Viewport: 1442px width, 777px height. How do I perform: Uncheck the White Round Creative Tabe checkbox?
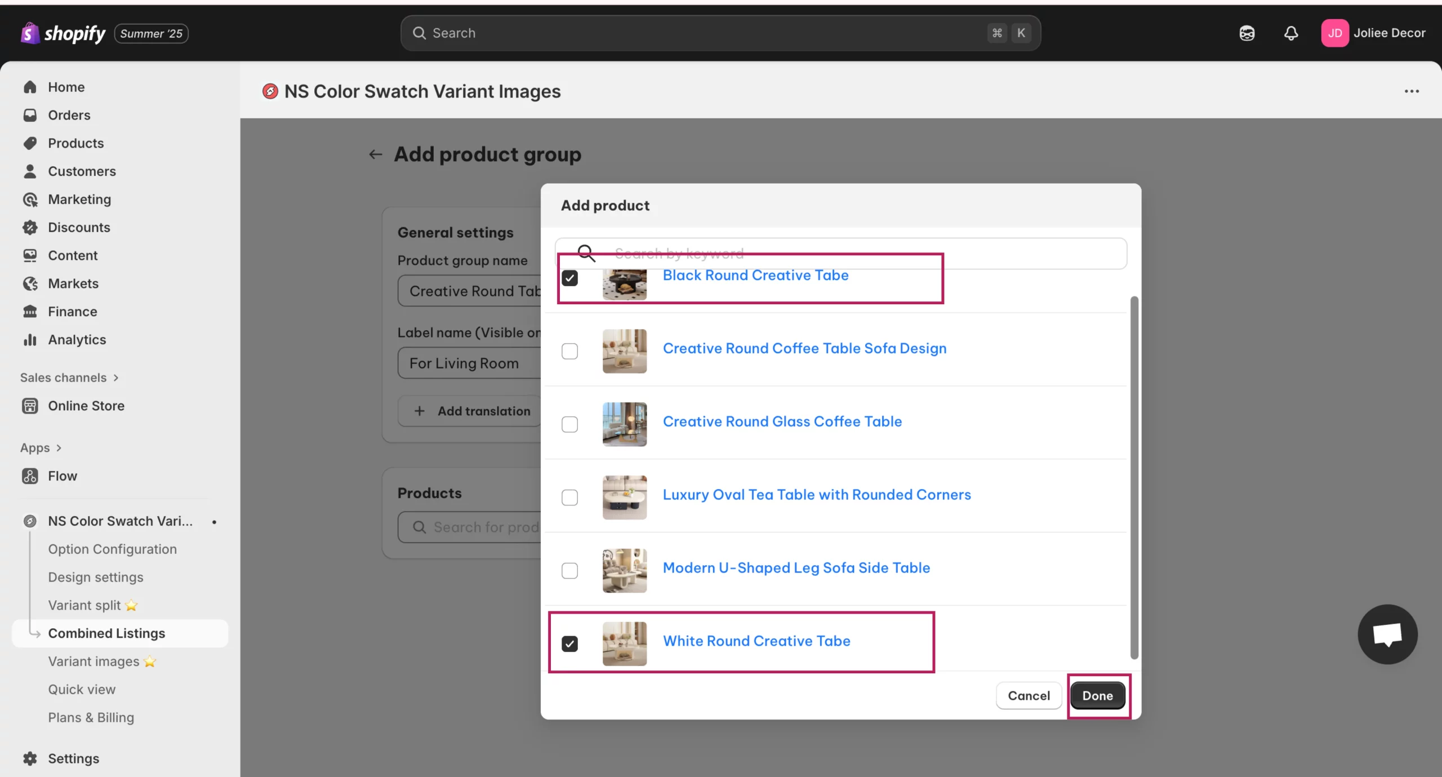[569, 644]
